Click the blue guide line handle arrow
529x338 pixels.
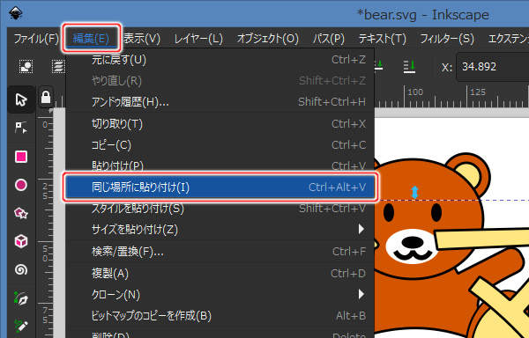[x=415, y=192]
